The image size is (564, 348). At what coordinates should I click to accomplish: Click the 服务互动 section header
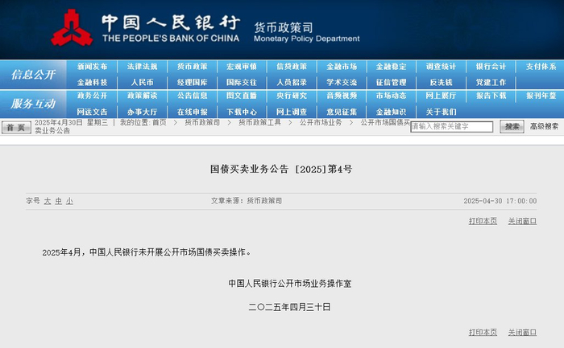pyautogui.click(x=33, y=104)
